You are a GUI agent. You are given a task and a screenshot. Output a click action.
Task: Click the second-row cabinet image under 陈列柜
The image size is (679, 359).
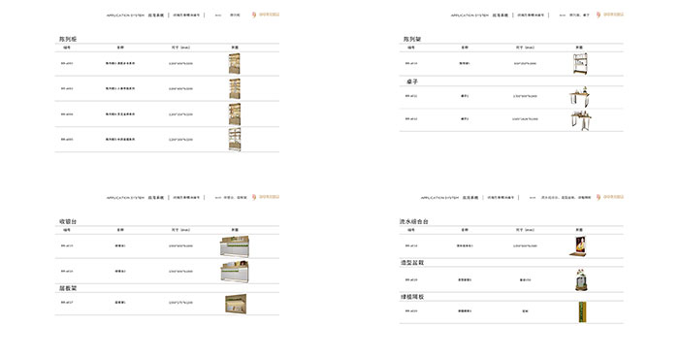(x=235, y=88)
